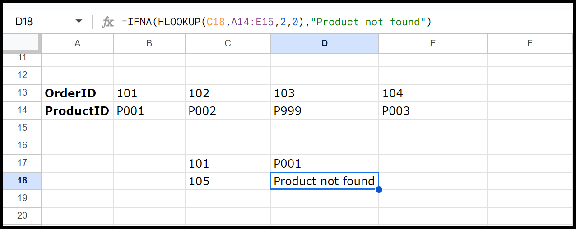Click cell containing P999
Screen dimensions: 576x229
[x=325, y=111]
